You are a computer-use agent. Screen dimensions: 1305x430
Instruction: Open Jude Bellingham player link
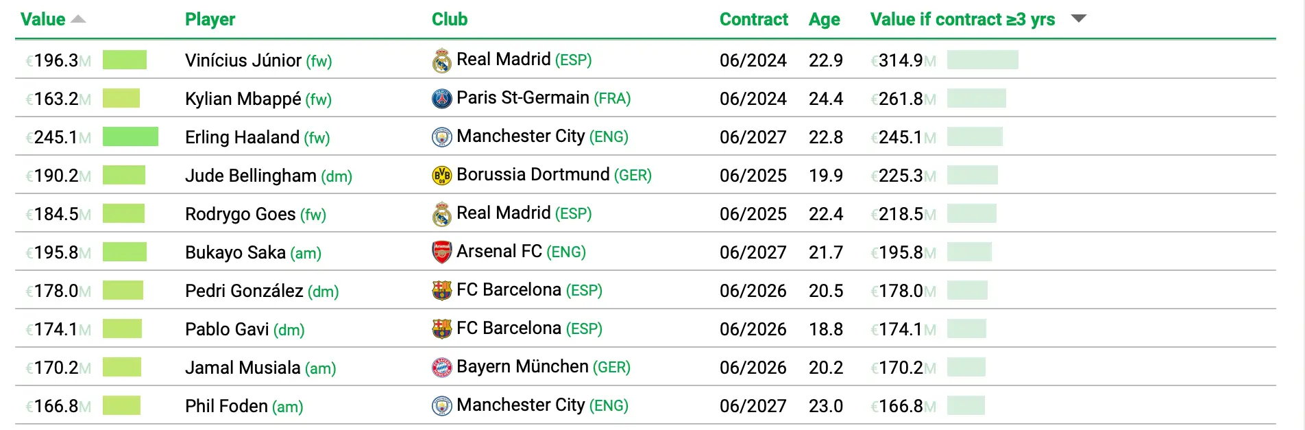(x=250, y=176)
